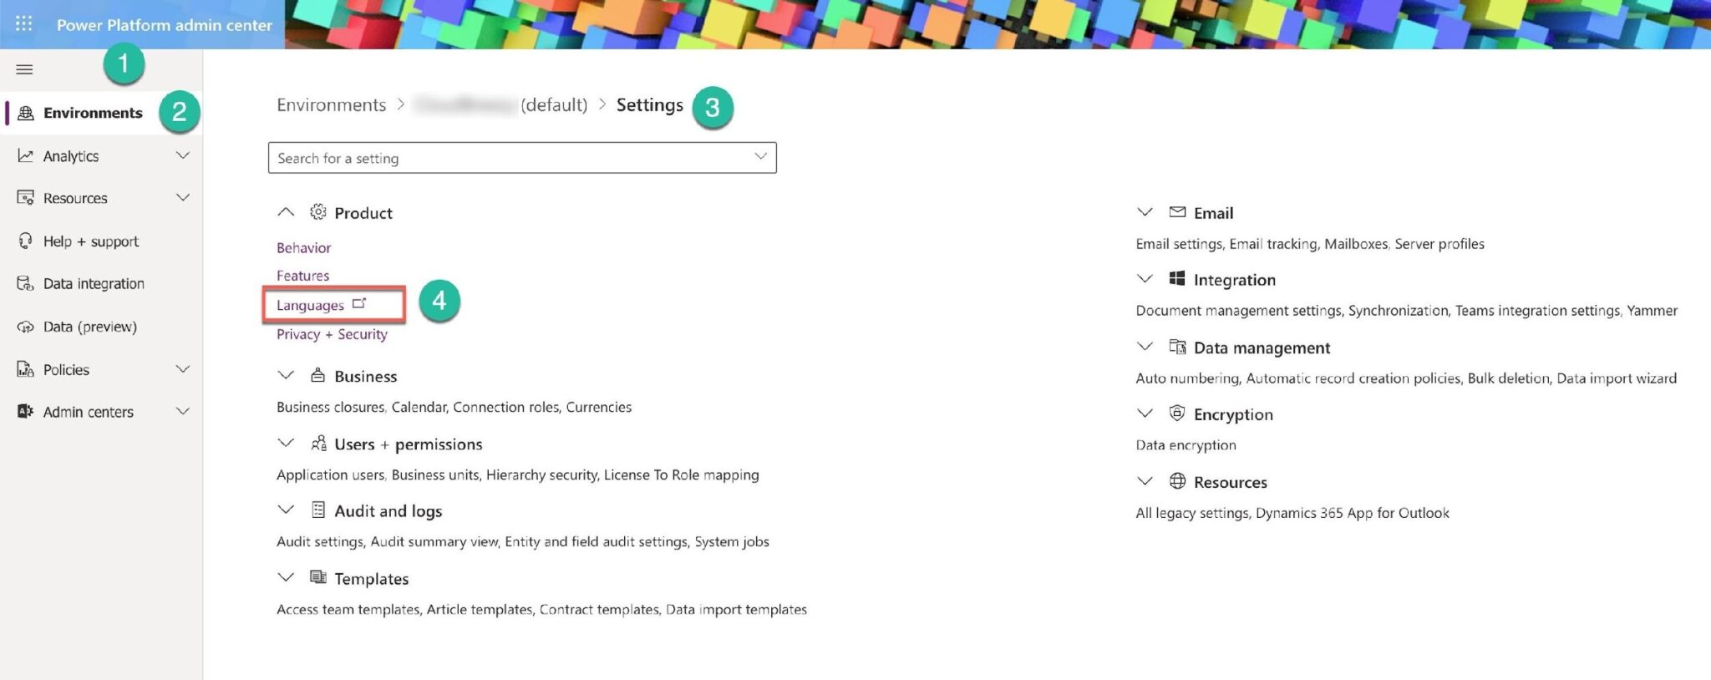The height and width of the screenshot is (680, 1711).
Task: Click the Resources sidebar icon
Action: click(26, 198)
